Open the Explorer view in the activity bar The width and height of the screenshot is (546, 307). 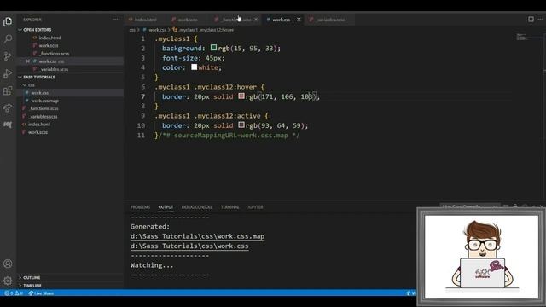click(8, 22)
